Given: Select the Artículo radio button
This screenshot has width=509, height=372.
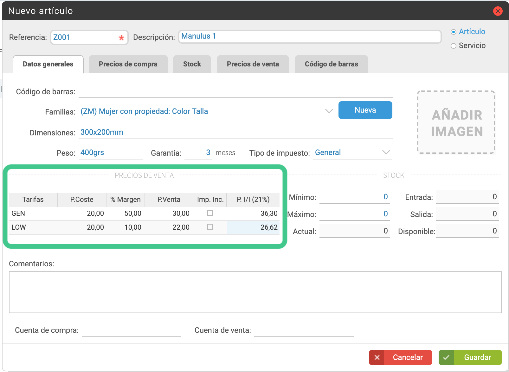Looking at the screenshot, I should 454,32.
